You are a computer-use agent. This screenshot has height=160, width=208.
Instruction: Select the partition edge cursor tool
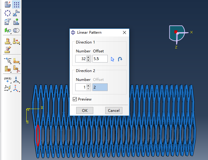[8, 61]
